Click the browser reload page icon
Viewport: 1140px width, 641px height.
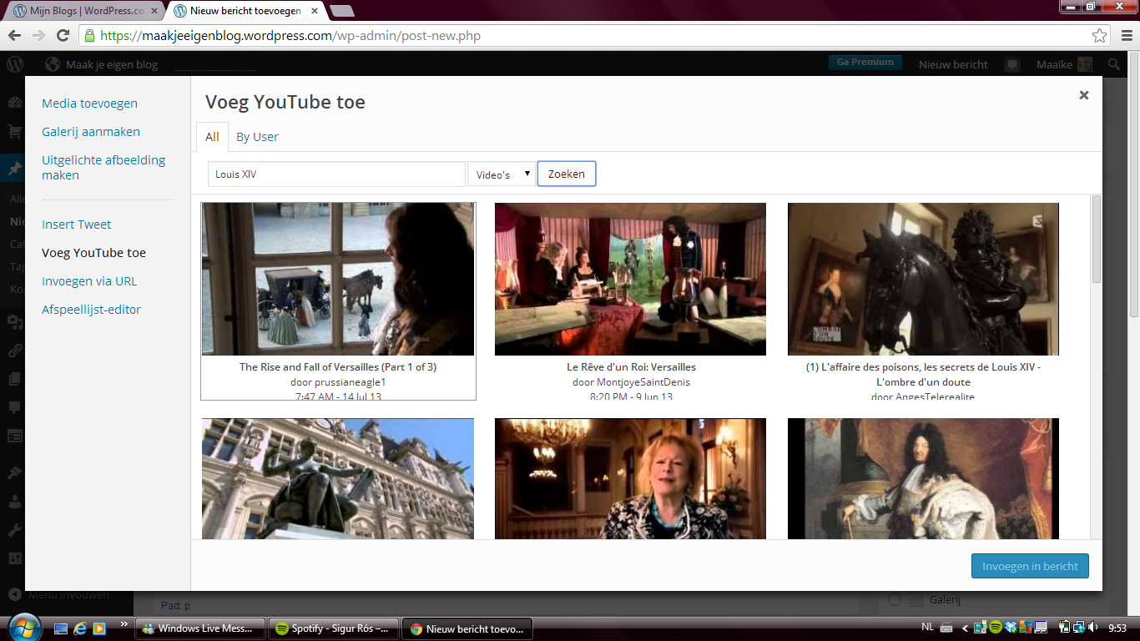point(63,35)
